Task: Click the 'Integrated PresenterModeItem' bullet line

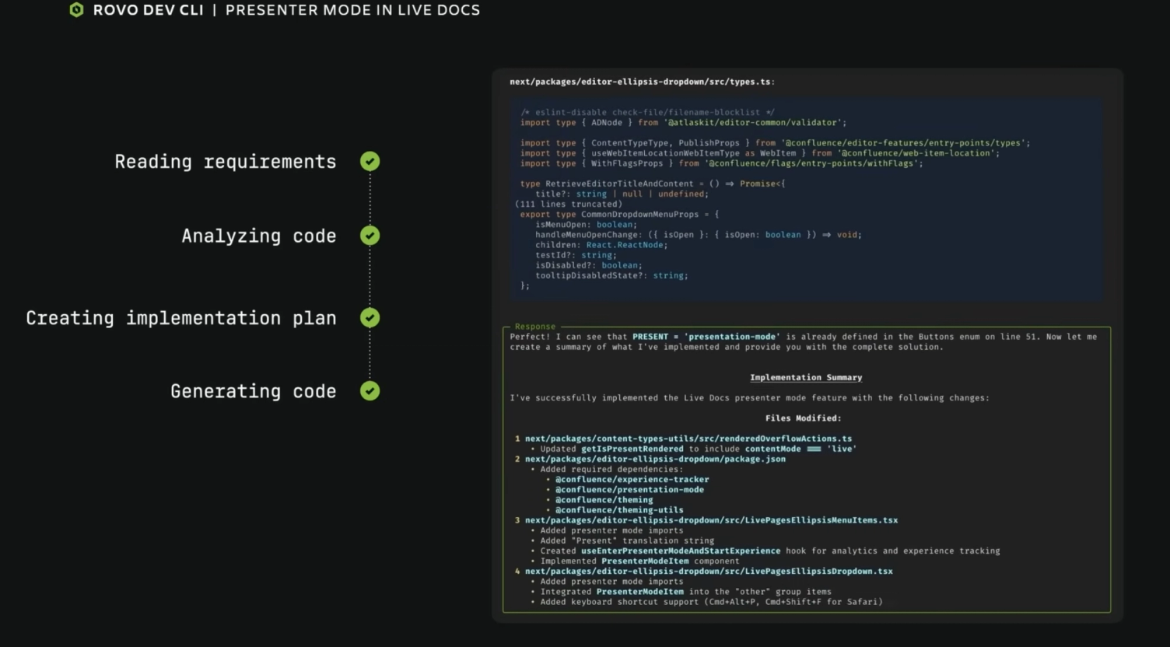Action: 686,591
